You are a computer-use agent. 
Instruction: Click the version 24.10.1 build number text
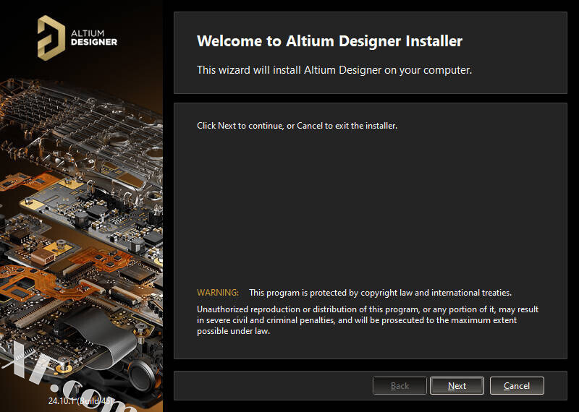tap(81, 400)
